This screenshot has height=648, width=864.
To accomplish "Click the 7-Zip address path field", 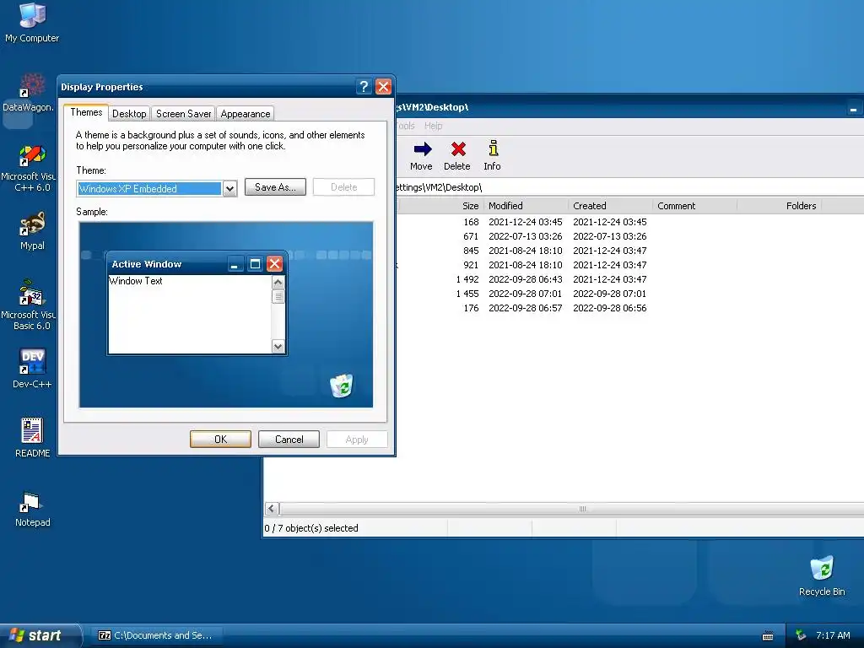I will click(x=628, y=186).
